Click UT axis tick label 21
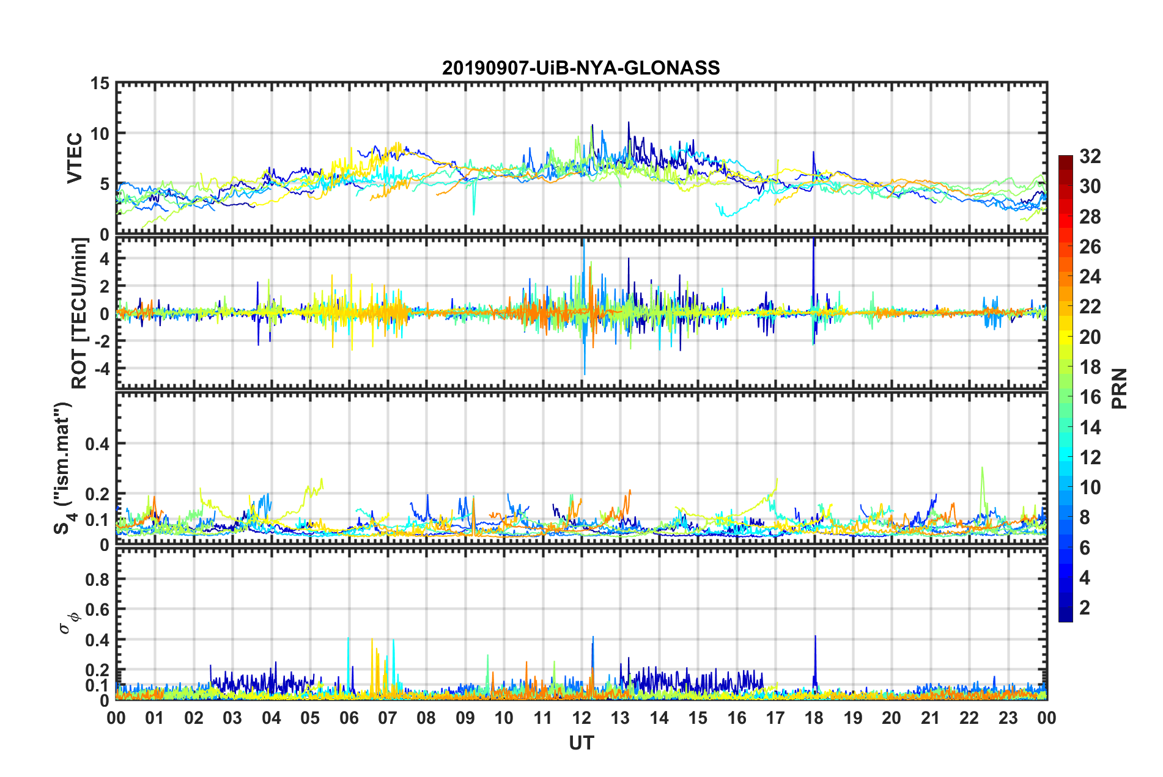Screen dimensions: 1163x777 (x=931, y=718)
